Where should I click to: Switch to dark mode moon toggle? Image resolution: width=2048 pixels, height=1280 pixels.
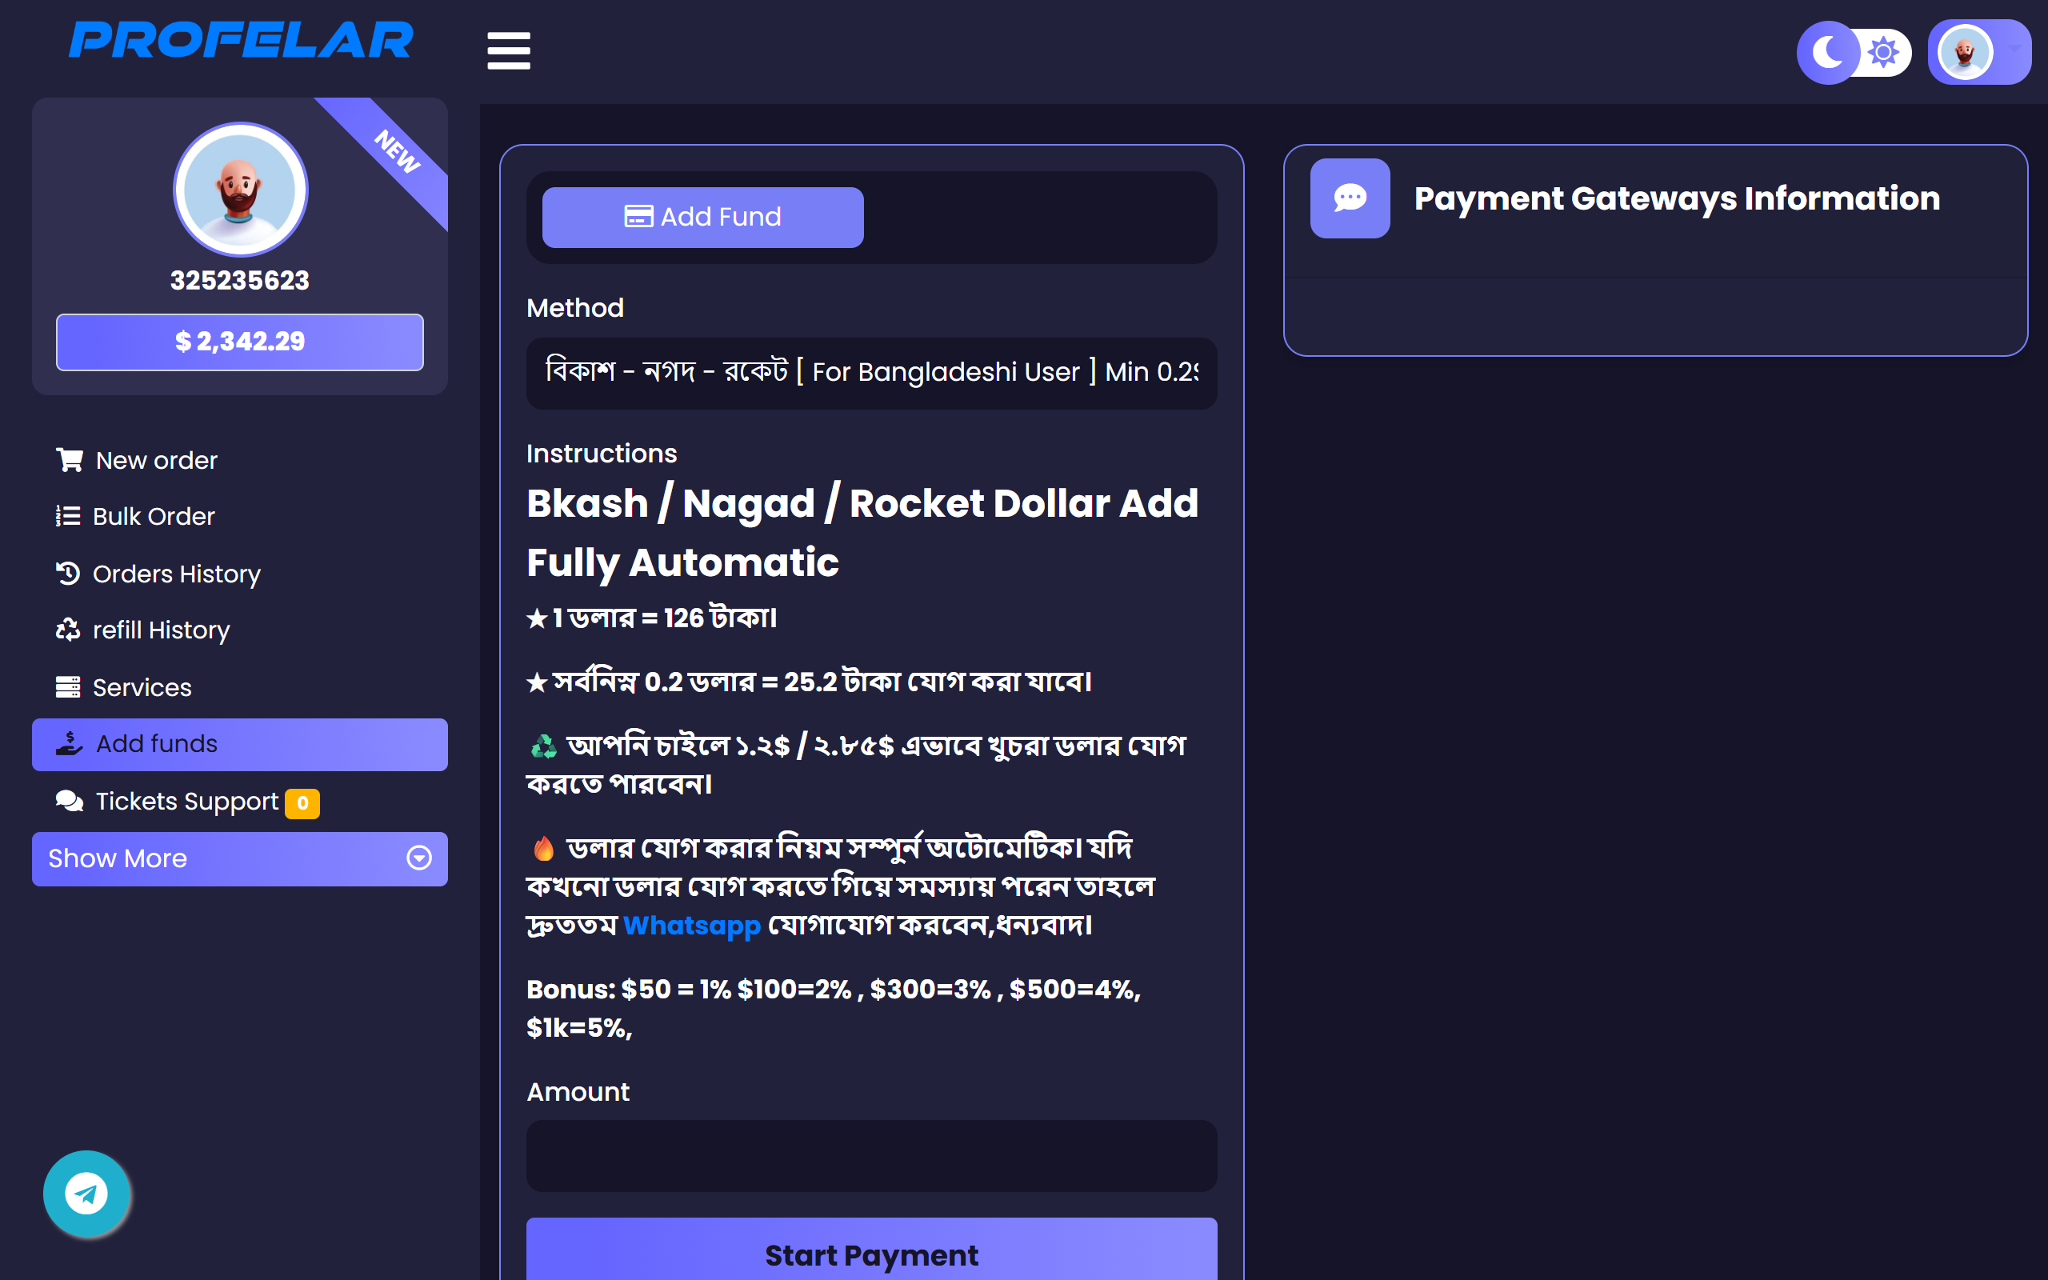(x=1828, y=53)
